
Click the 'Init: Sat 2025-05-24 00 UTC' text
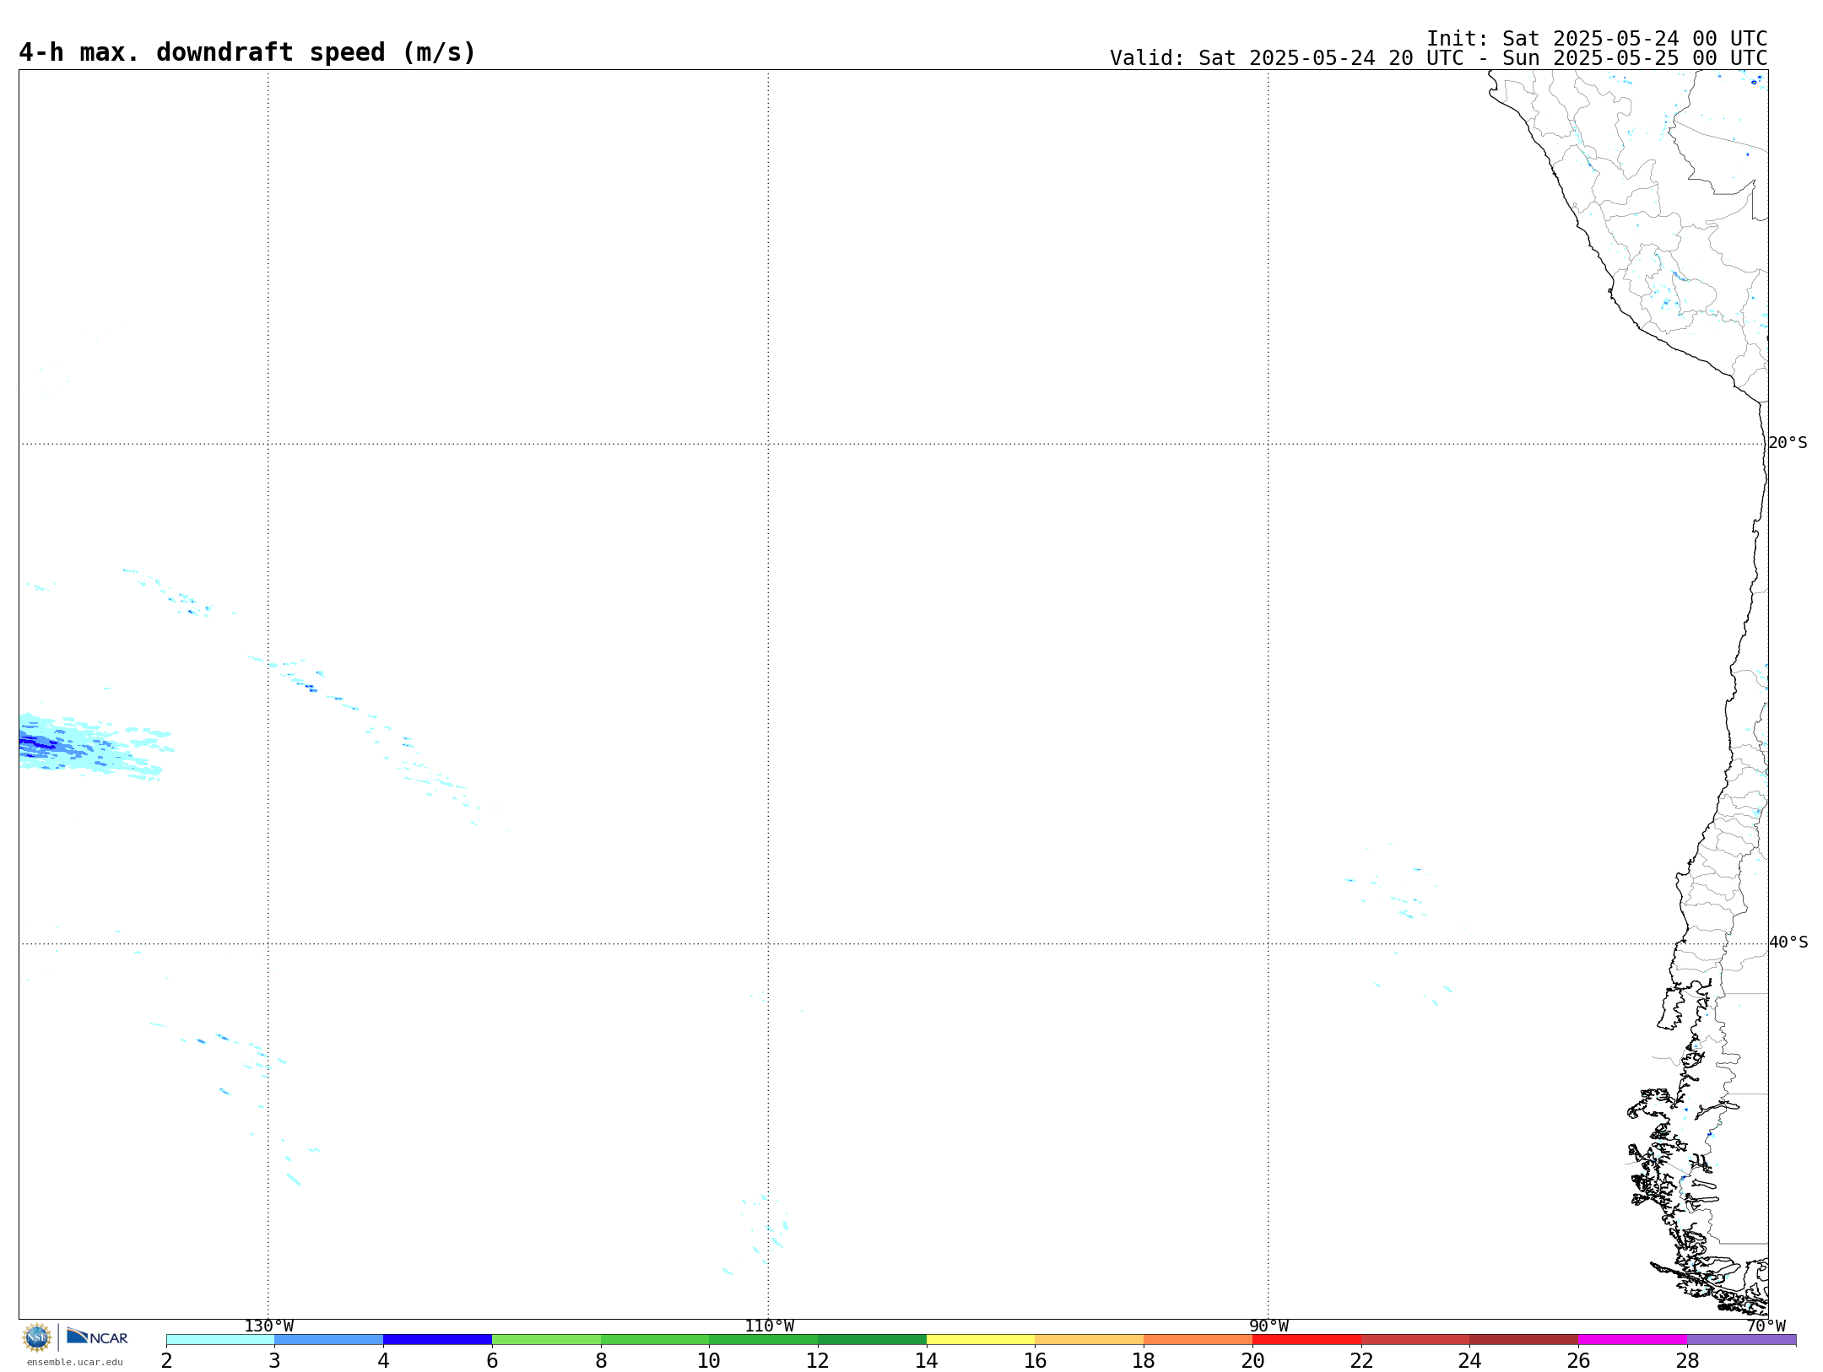pos(1597,39)
